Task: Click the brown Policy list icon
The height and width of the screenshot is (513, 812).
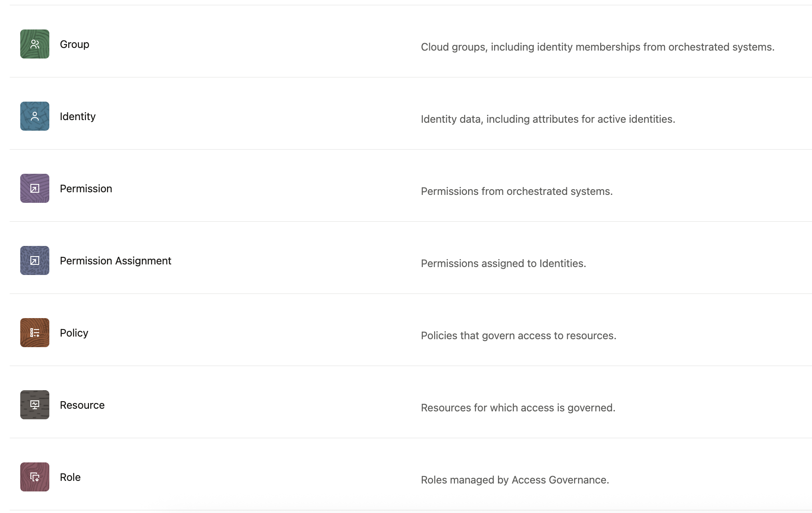Action: [35, 333]
